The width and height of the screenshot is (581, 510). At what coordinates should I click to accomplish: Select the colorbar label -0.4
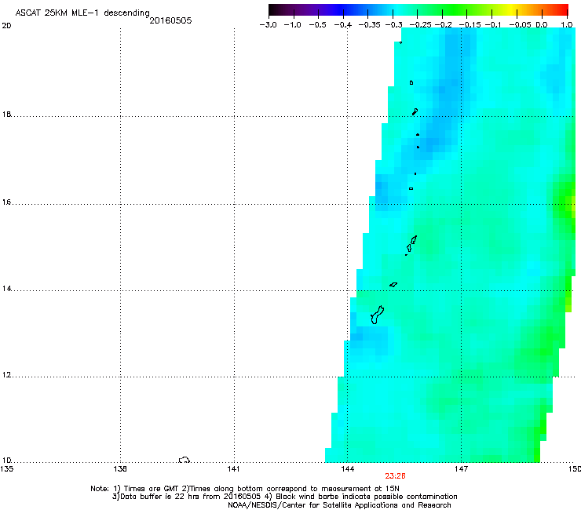(x=343, y=25)
